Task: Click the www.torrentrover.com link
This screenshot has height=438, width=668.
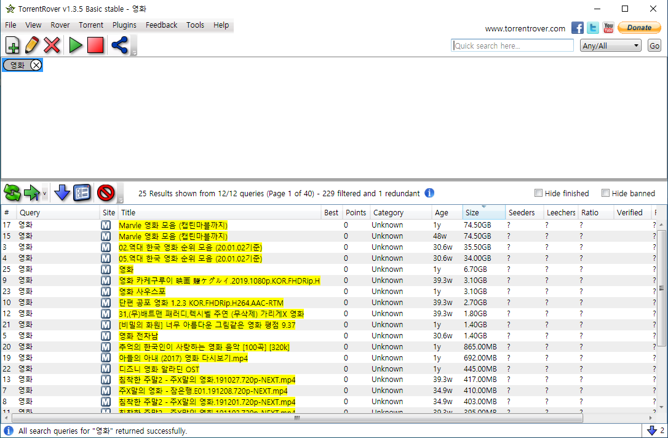Action: [x=525, y=28]
